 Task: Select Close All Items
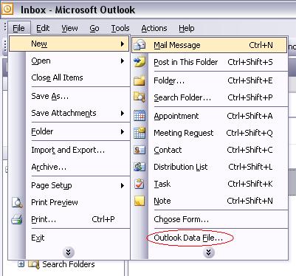click(69, 77)
